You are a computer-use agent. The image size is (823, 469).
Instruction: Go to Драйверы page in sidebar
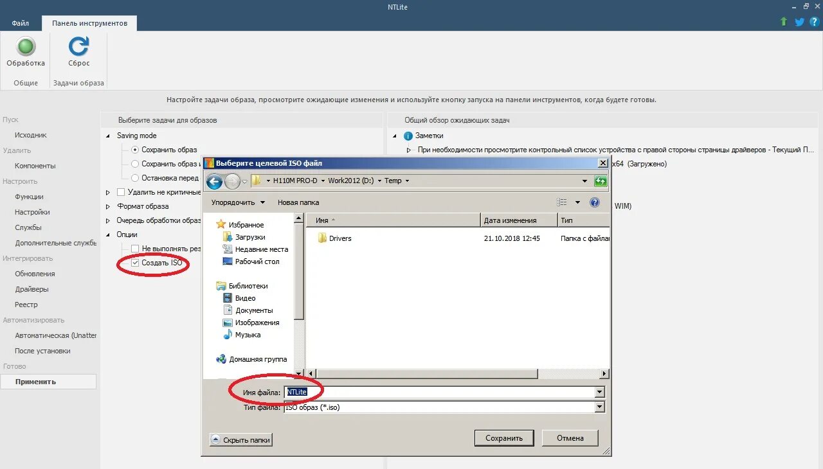coord(32,289)
